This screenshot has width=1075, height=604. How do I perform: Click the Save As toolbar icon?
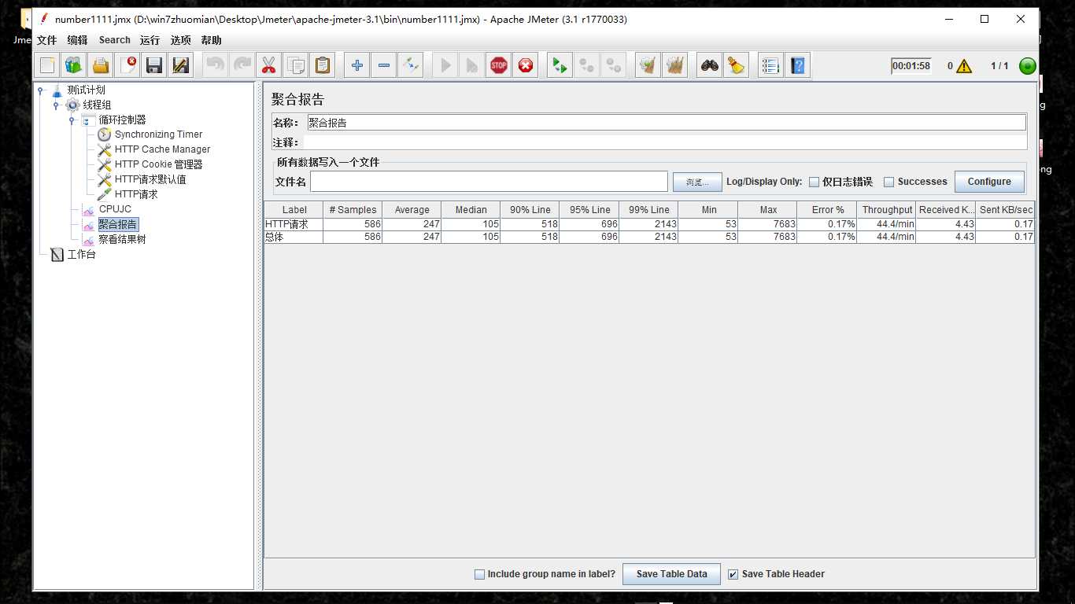(181, 65)
